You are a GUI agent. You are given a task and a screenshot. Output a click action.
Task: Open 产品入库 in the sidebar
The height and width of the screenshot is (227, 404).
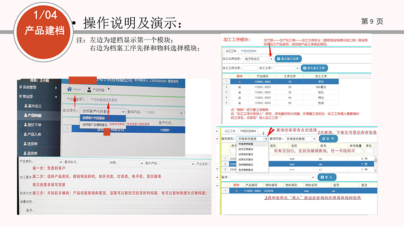(x=33, y=134)
